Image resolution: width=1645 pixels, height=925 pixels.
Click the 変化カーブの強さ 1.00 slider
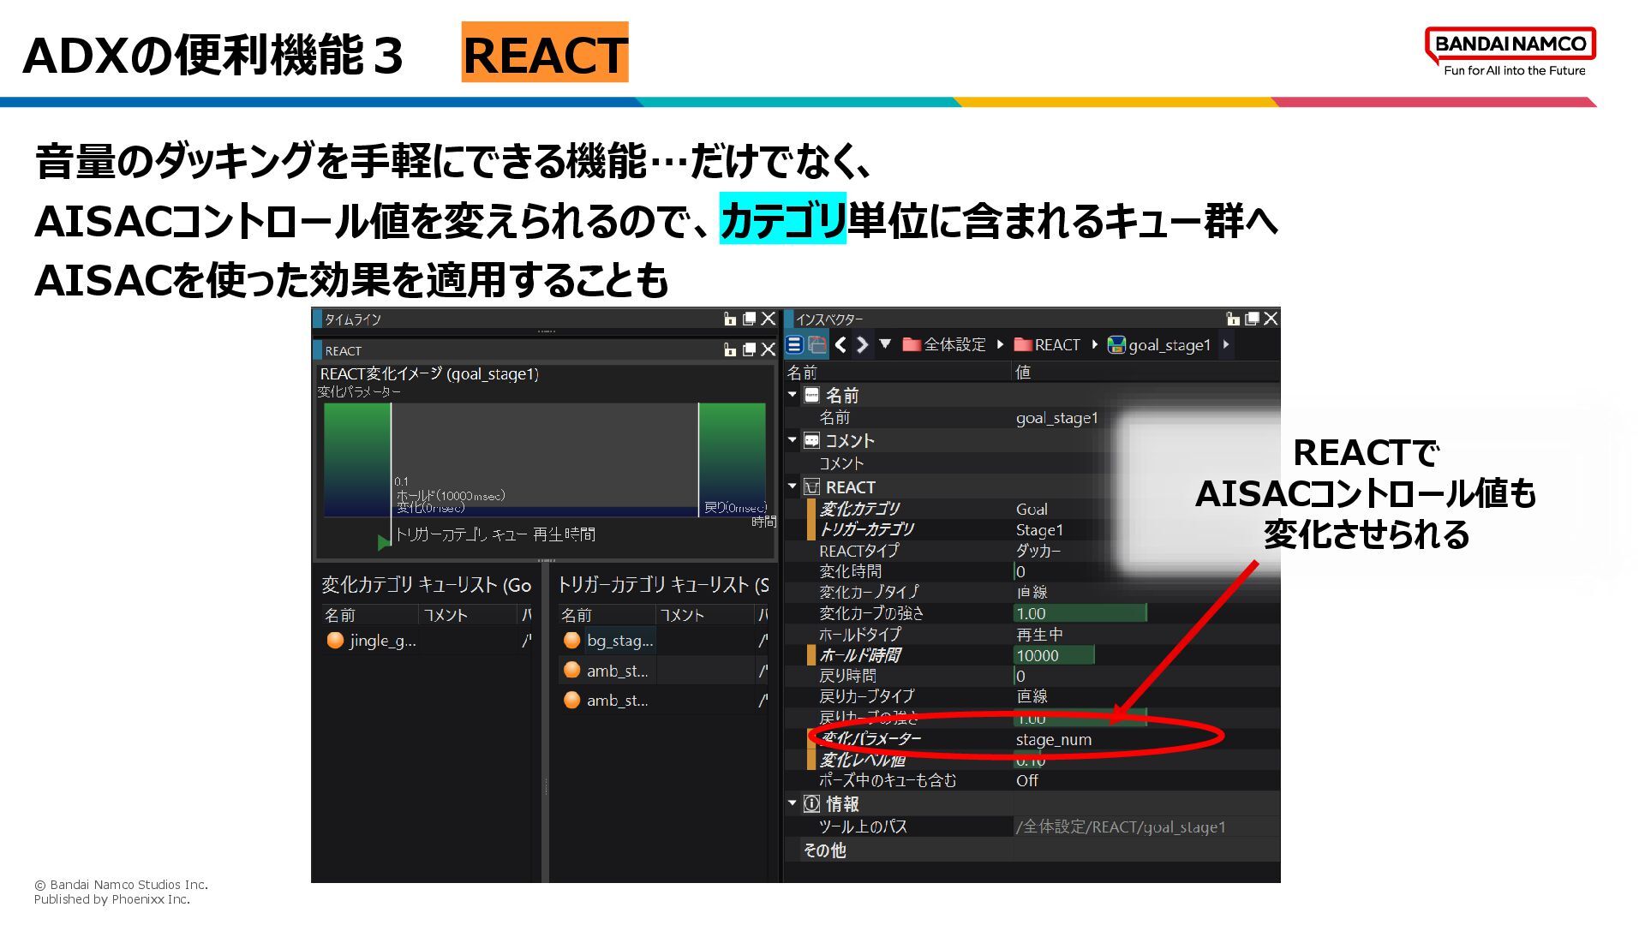coord(1080,613)
